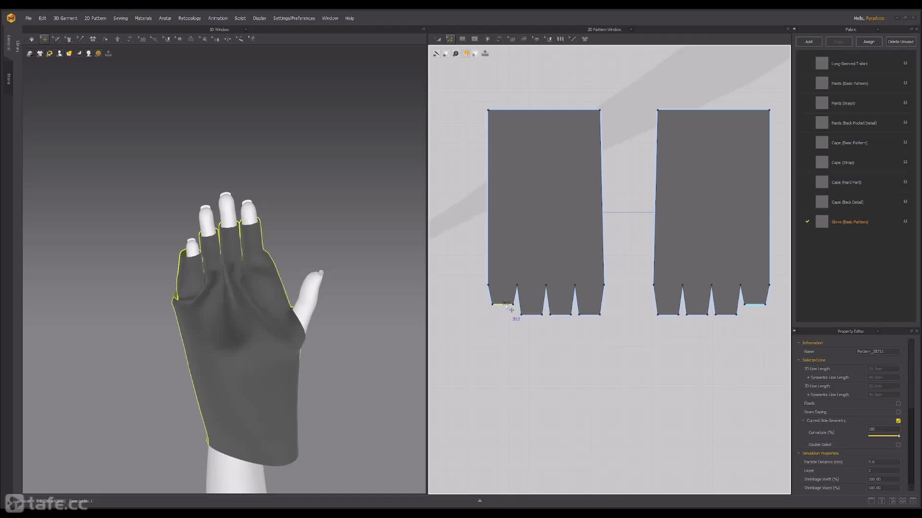This screenshot has height=518, width=922.
Task: Adjust the Curvature (%) slider
Action: [884, 436]
